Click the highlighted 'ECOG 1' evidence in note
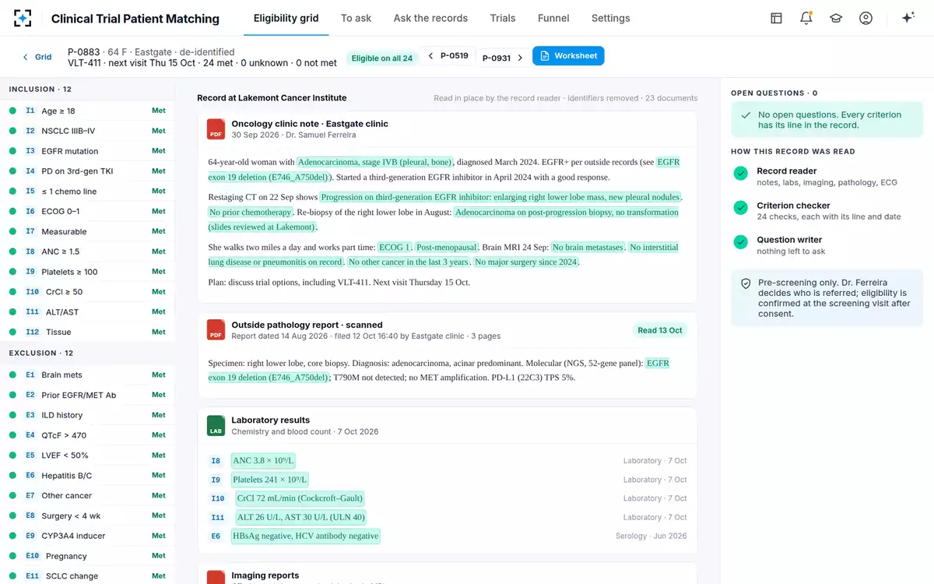This screenshot has height=584, width=934. [394, 247]
